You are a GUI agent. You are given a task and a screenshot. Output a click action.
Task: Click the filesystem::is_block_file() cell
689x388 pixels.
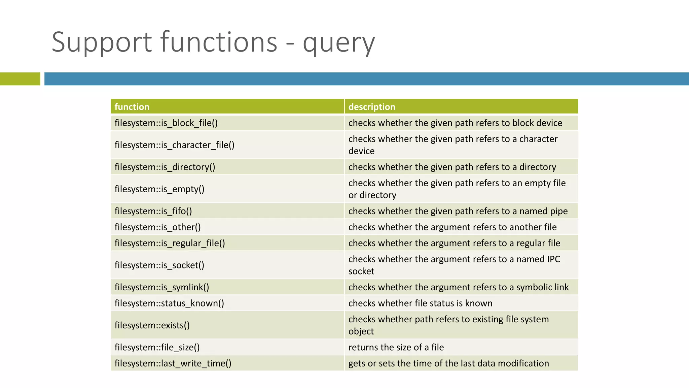pos(227,123)
